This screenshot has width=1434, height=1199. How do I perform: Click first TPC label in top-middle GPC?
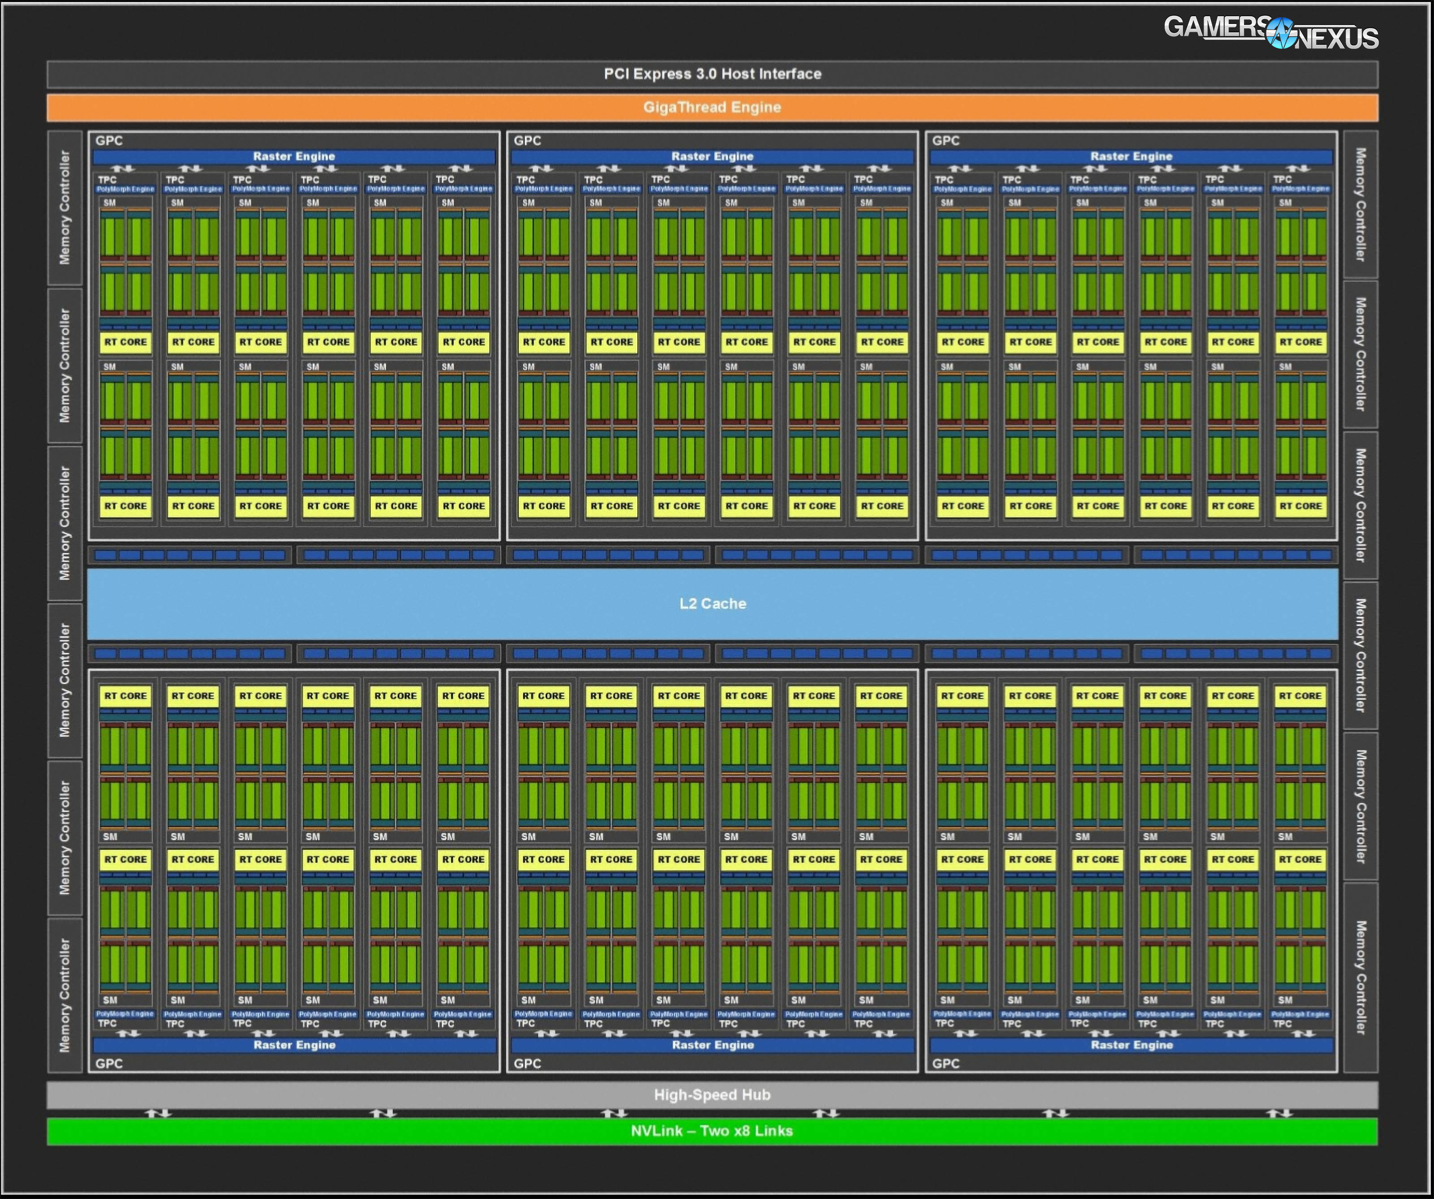tap(526, 180)
